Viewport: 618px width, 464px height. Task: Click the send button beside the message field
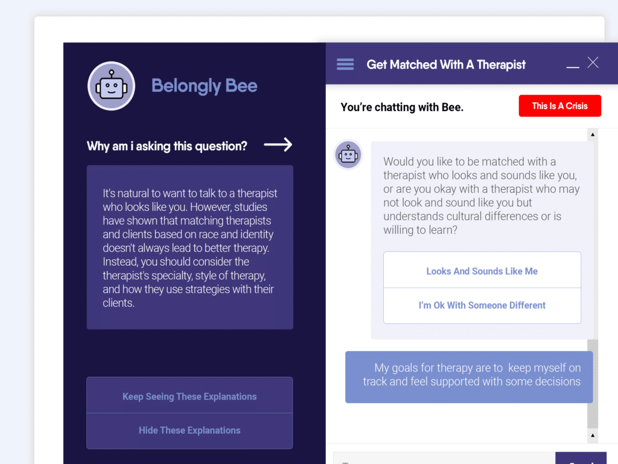tap(581, 458)
